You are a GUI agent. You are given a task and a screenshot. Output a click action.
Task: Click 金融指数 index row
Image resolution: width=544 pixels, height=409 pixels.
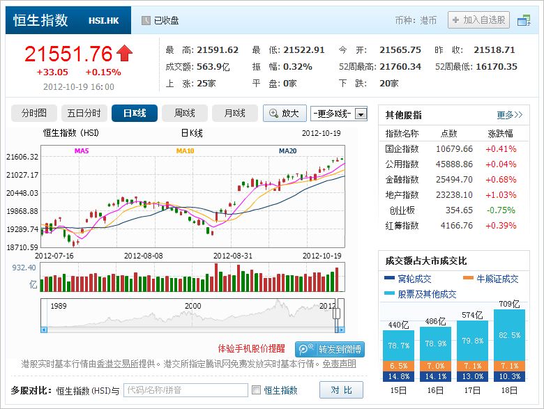pyautogui.click(x=454, y=180)
